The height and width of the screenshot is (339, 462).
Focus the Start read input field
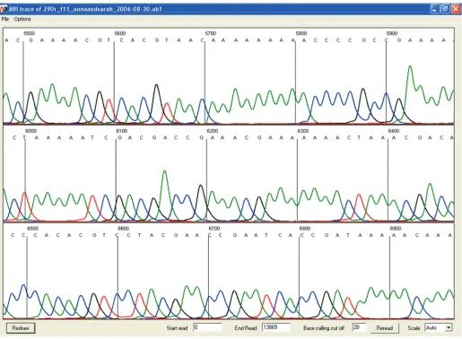tap(207, 327)
